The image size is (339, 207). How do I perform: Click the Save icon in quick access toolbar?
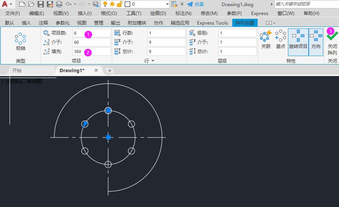point(41,4)
